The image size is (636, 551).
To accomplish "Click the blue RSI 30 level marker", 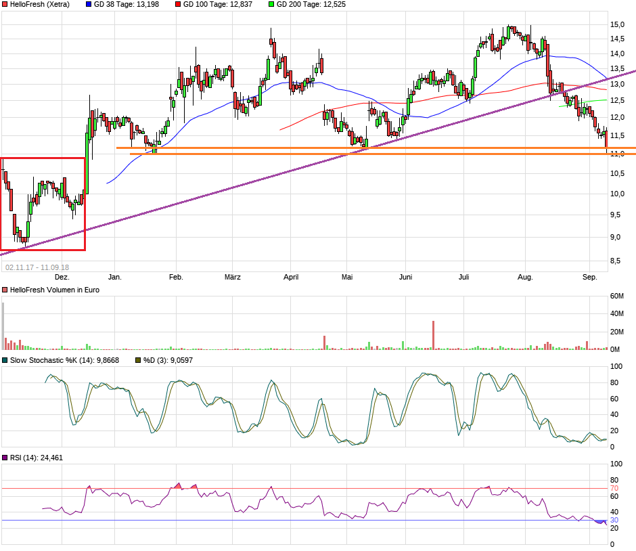I will pos(615,521).
